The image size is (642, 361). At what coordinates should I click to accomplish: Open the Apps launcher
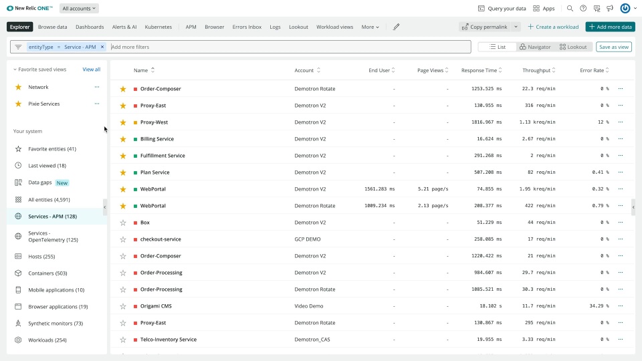click(544, 8)
